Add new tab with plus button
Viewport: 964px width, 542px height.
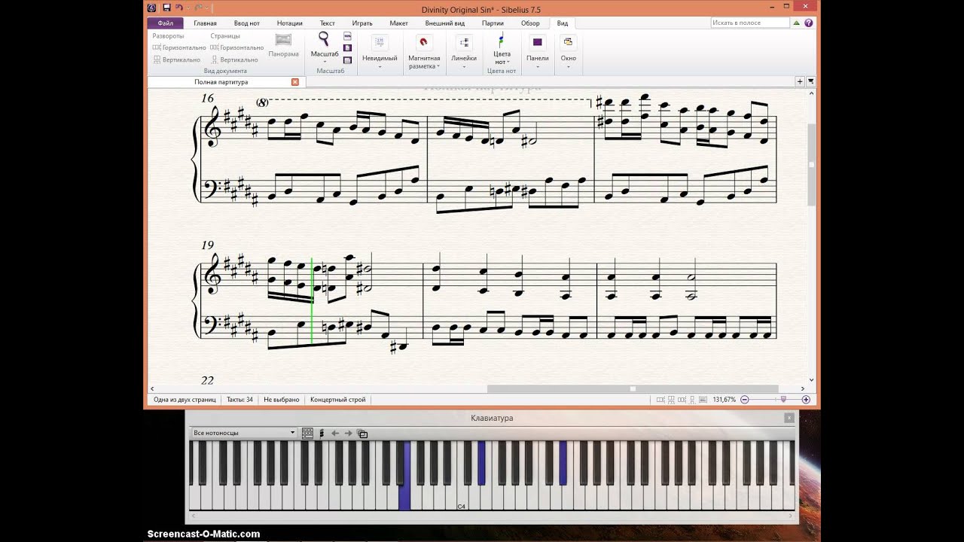pyautogui.click(x=800, y=81)
